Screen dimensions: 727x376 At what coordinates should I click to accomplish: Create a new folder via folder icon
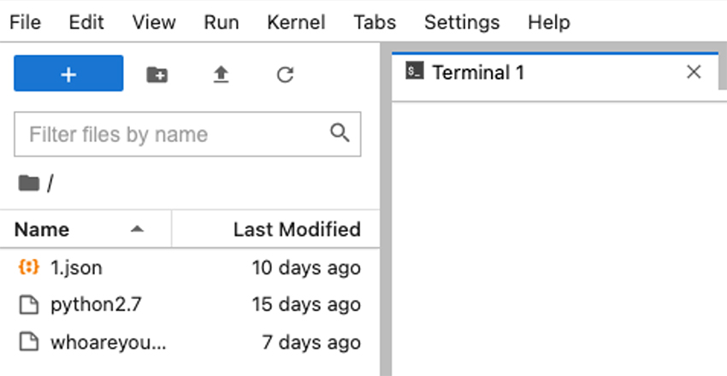(157, 75)
